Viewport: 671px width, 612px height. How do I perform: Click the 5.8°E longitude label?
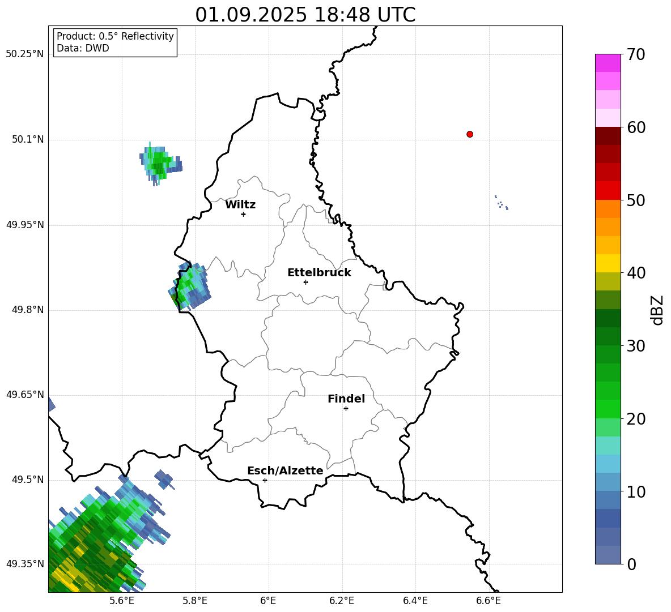pos(195,601)
